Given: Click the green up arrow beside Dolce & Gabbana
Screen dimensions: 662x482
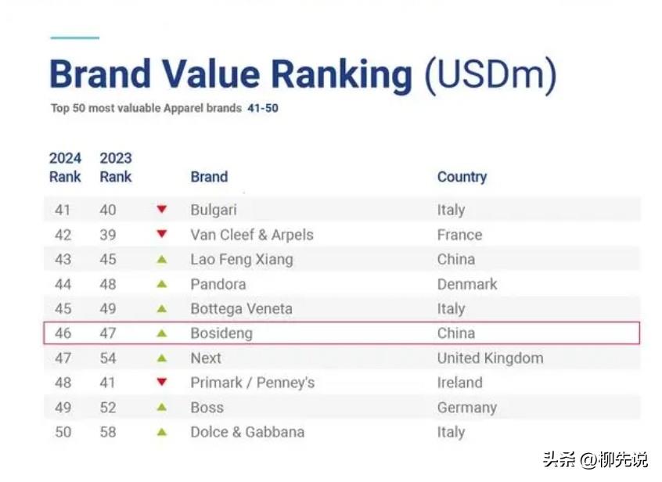Looking at the screenshot, I should click(x=162, y=432).
